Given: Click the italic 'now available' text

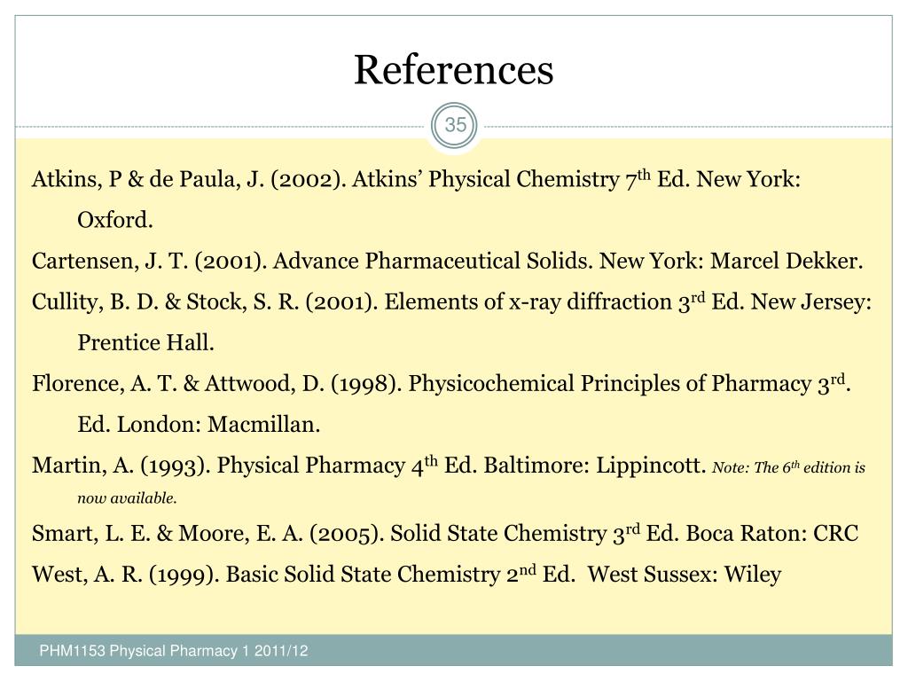Looking at the screenshot, I should tap(127, 498).
